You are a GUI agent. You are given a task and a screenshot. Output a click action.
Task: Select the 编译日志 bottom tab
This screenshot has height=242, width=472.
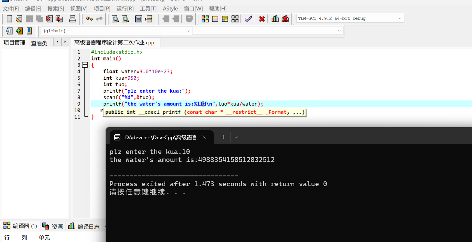(x=84, y=226)
